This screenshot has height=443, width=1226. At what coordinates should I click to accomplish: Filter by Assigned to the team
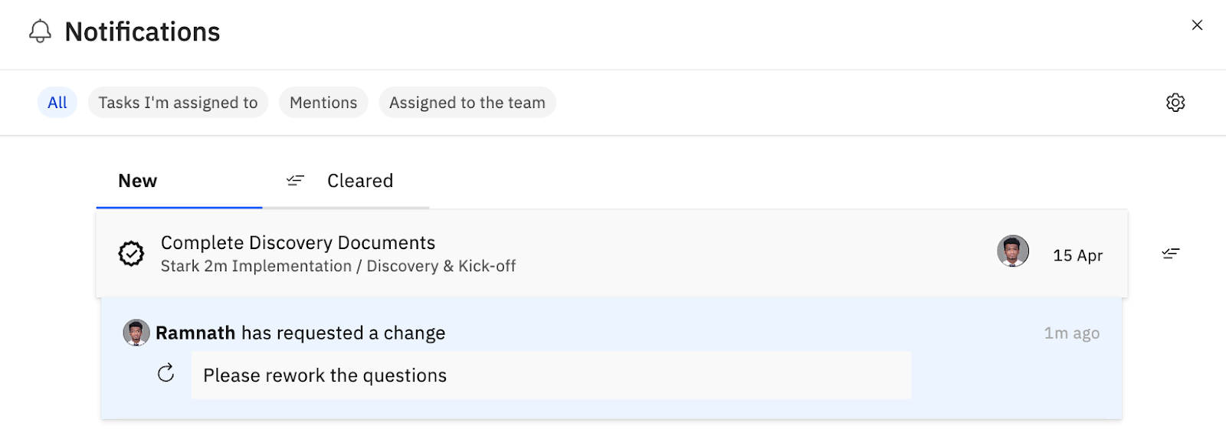click(467, 103)
